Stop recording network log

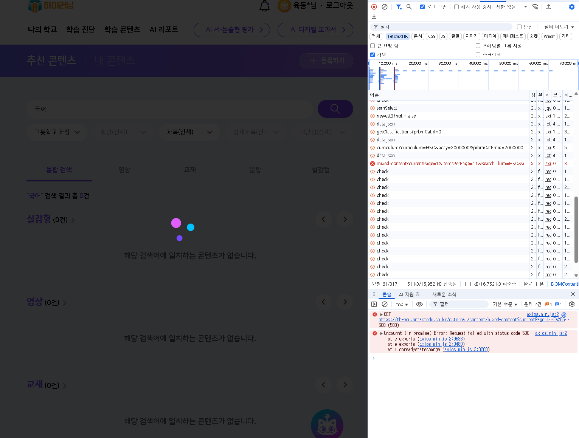point(374,7)
